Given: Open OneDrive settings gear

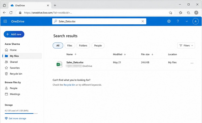Looking at the screenshot, I should tap(169, 21).
